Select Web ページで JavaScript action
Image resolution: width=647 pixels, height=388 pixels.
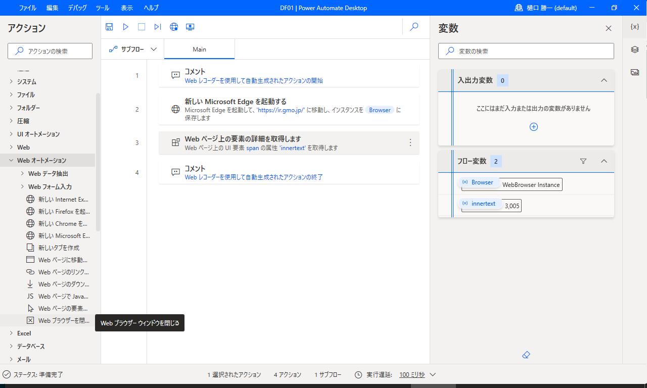(x=58, y=296)
